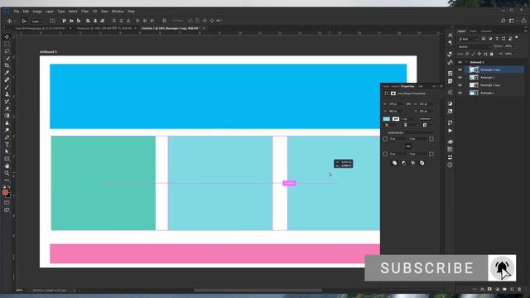
Task: Click the shape width input field
Action: (396, 104)
